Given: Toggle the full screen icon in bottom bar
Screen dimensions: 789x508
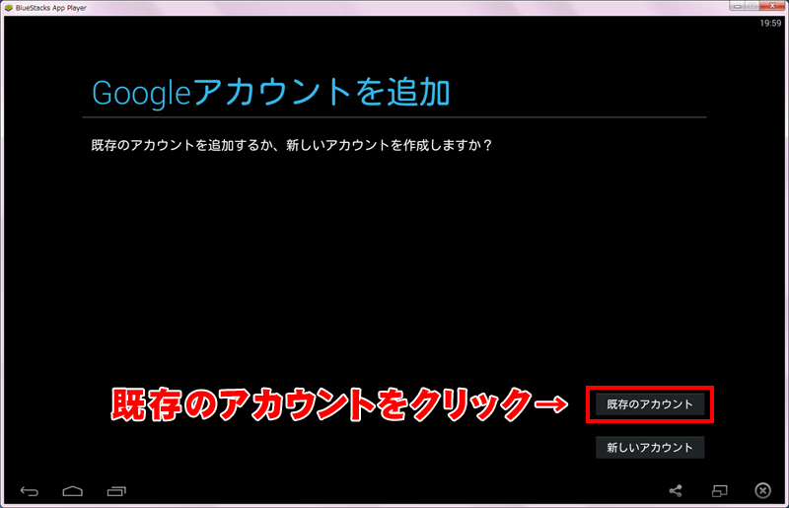Looking at the screenshot, I should click(720, 491).
